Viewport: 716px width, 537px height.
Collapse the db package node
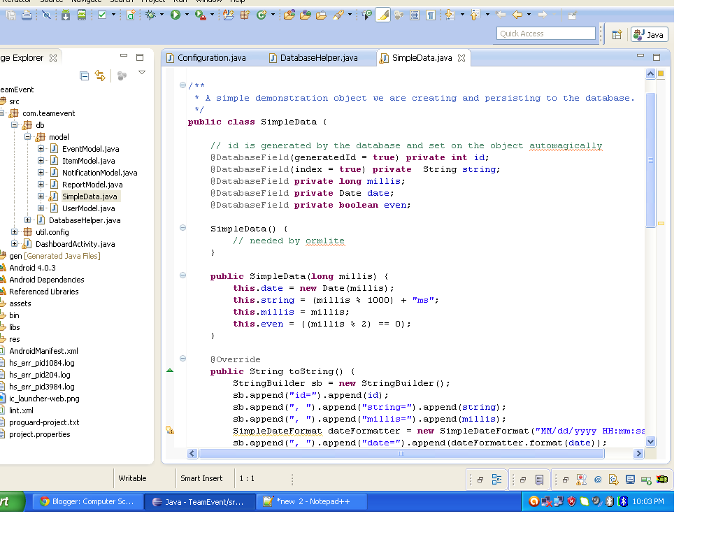click(15, 124)
